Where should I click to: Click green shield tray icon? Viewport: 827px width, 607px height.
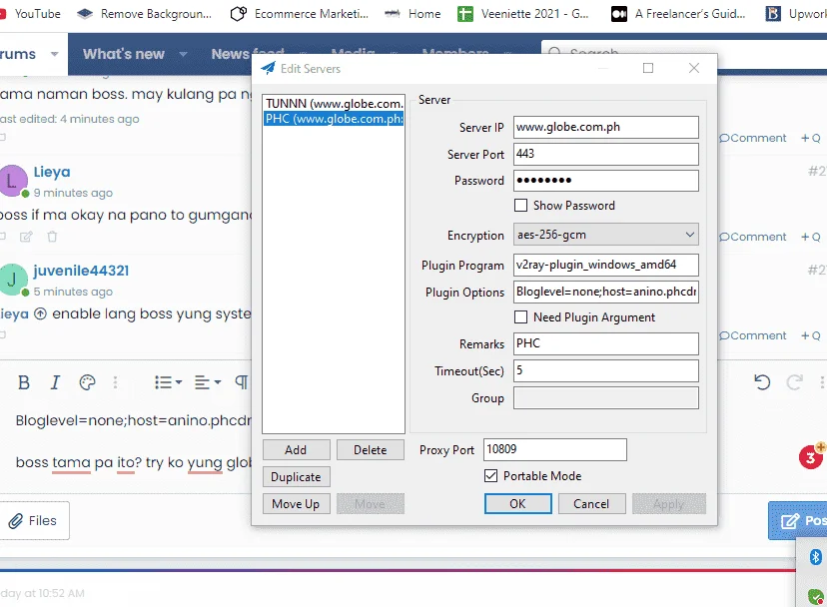(816, 597)
